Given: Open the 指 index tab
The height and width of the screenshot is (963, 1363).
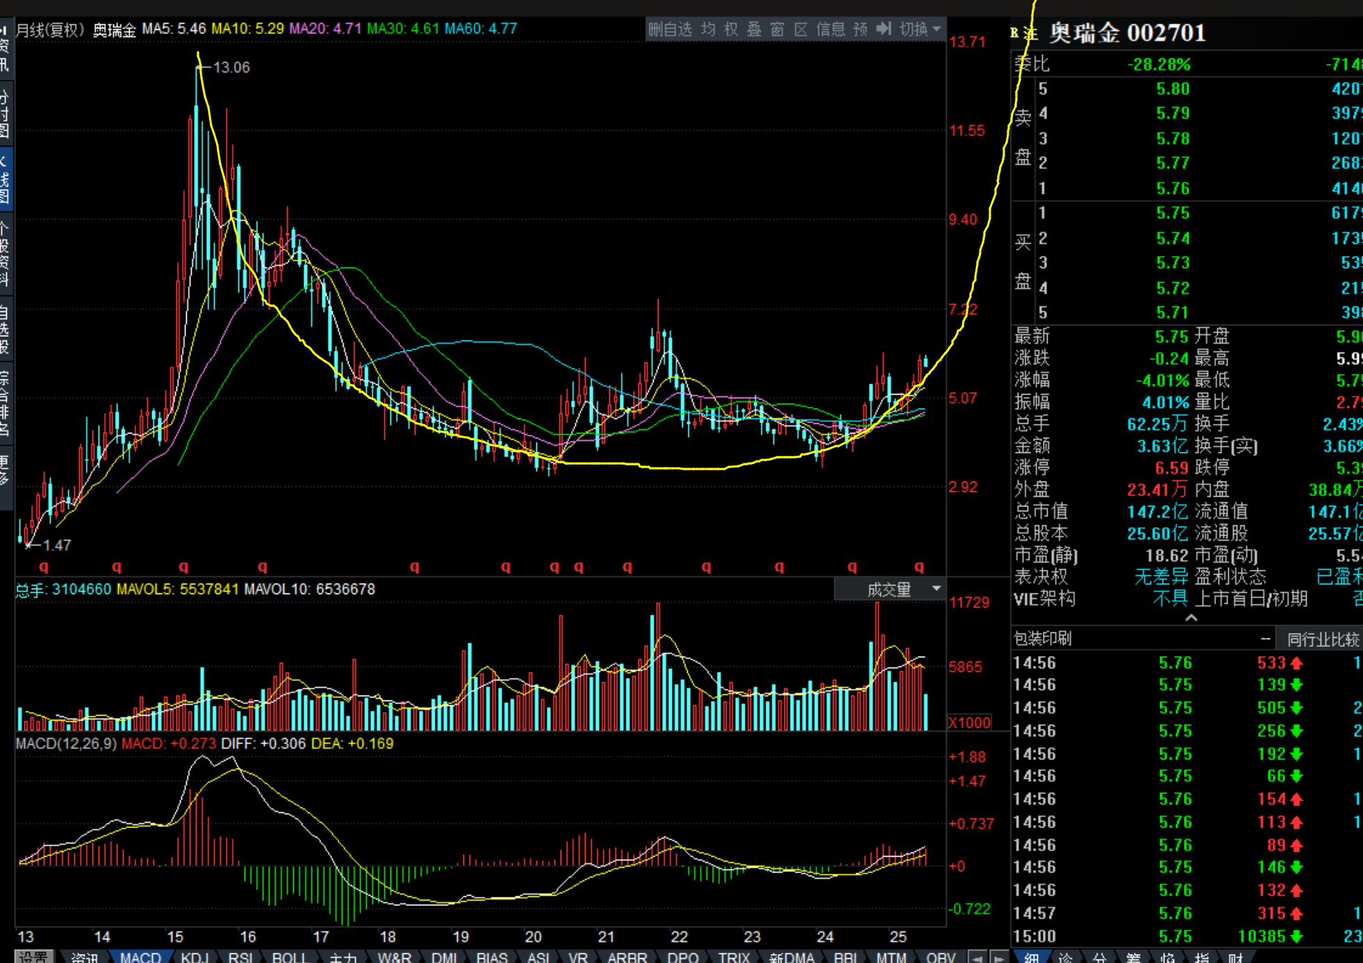Looking at the screenshot, I should tap(1202, 957).
